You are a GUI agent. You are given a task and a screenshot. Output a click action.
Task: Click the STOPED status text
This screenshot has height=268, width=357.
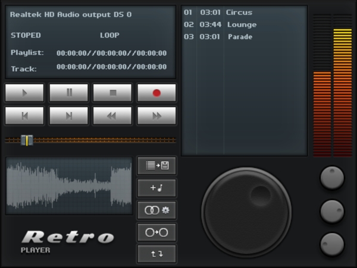click(26, 35)
